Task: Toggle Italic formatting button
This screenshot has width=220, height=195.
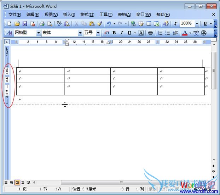Action: [122, 33]
